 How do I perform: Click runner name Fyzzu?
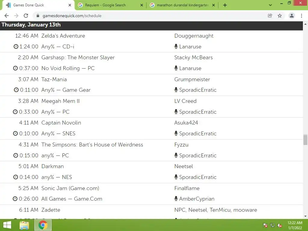click(x=181, y=145)
